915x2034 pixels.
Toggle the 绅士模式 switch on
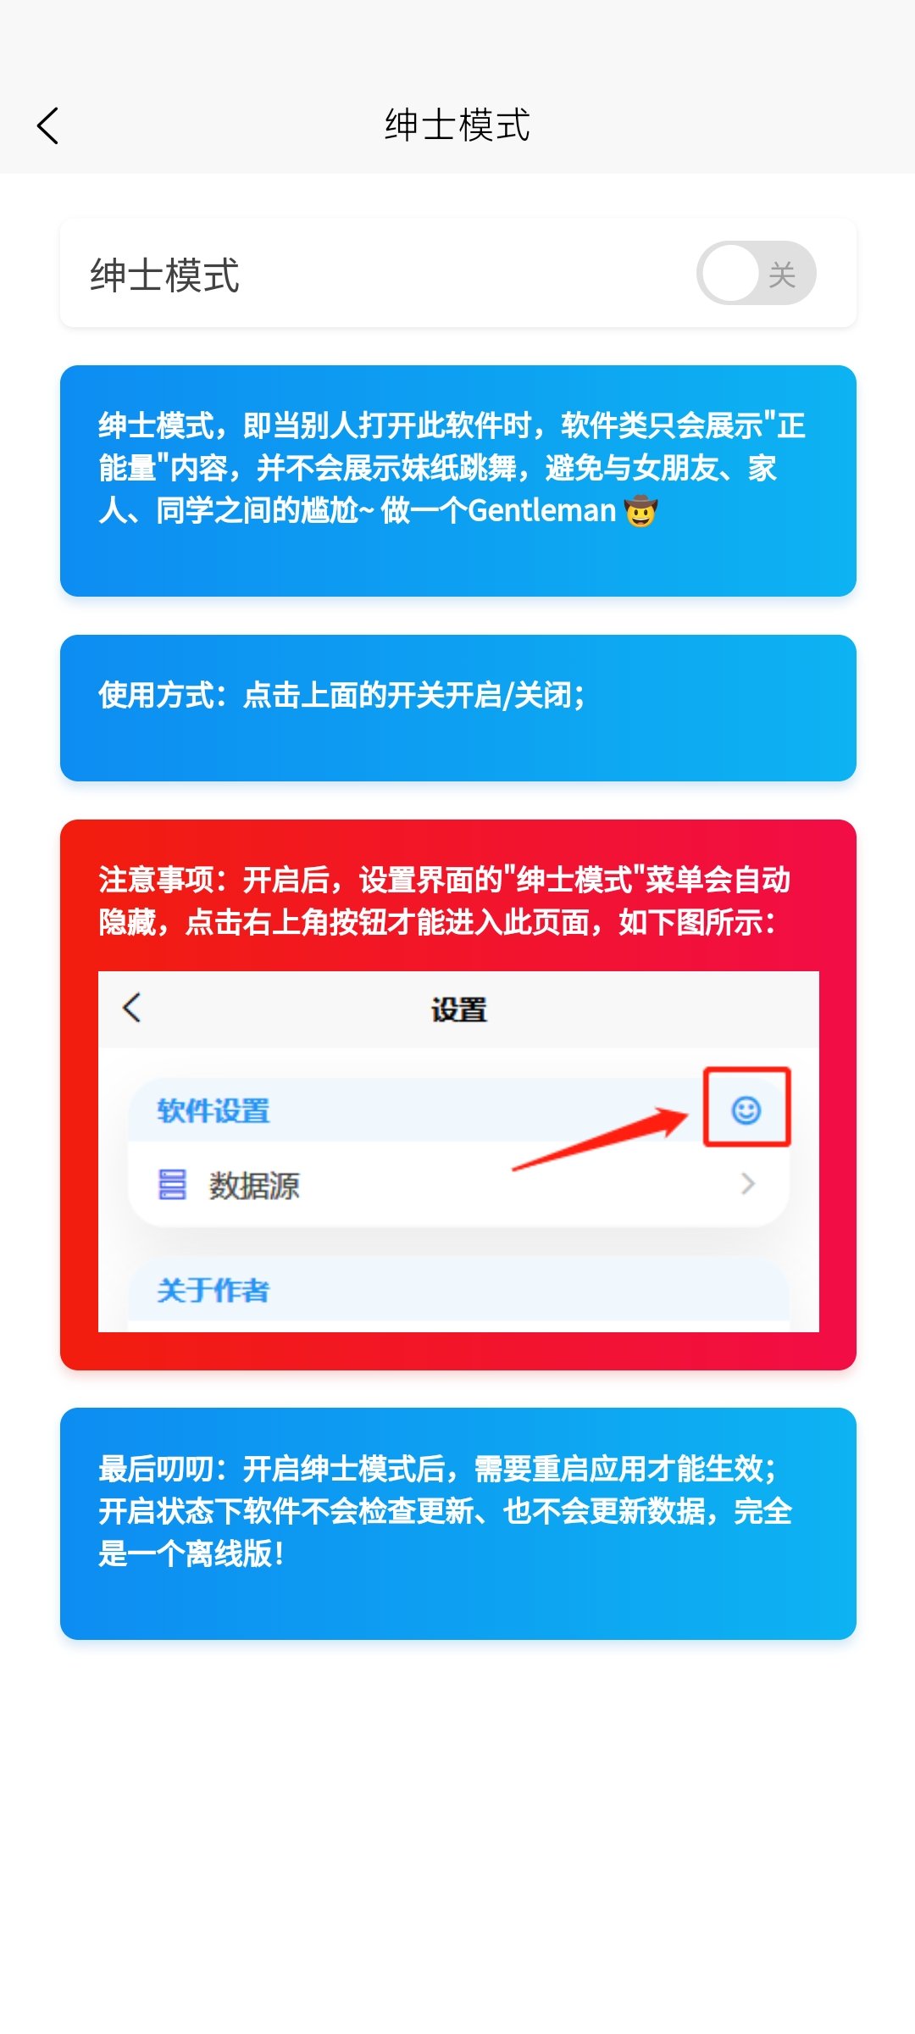[756, 273]
